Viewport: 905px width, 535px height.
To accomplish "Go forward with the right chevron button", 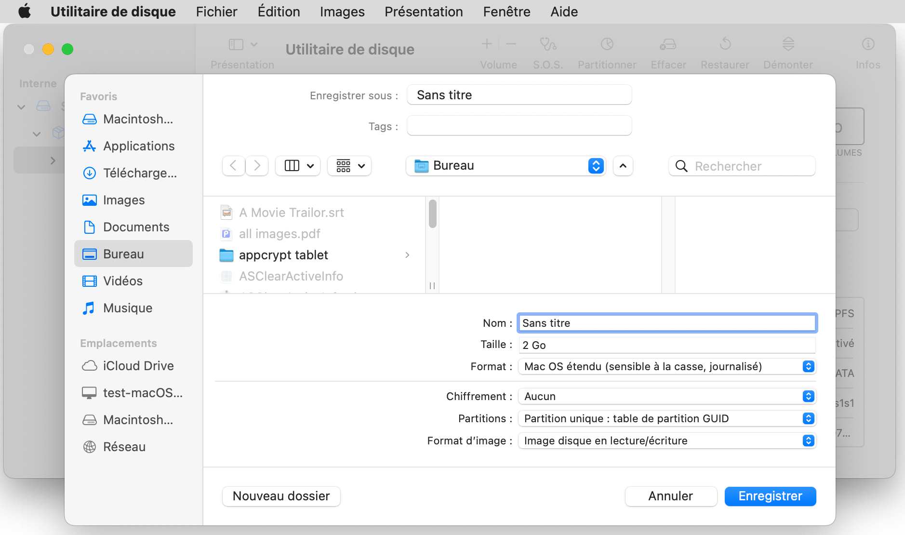I will tap(257, 166).
